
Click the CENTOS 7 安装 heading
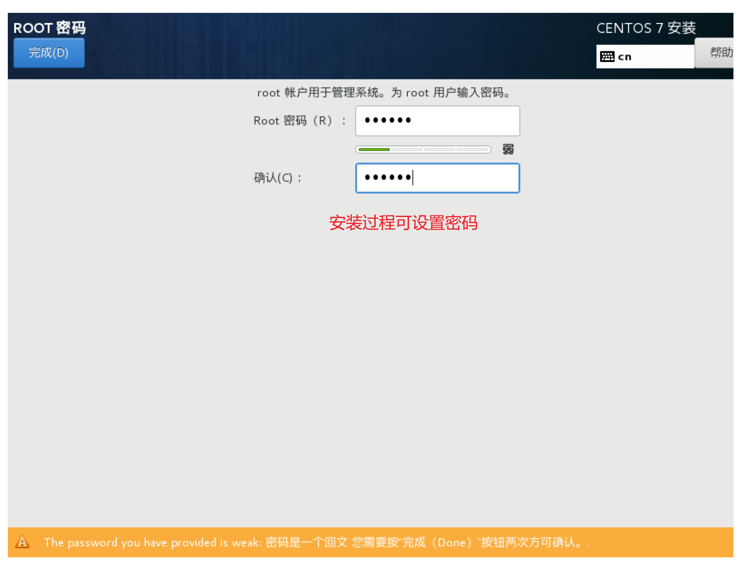646,28
